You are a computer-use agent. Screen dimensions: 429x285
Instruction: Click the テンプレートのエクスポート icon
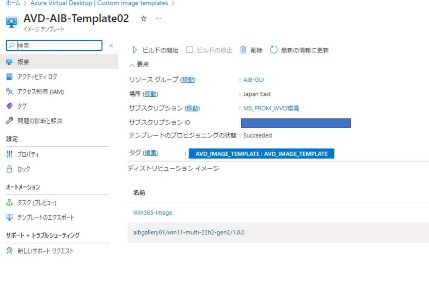coord(9,218)
